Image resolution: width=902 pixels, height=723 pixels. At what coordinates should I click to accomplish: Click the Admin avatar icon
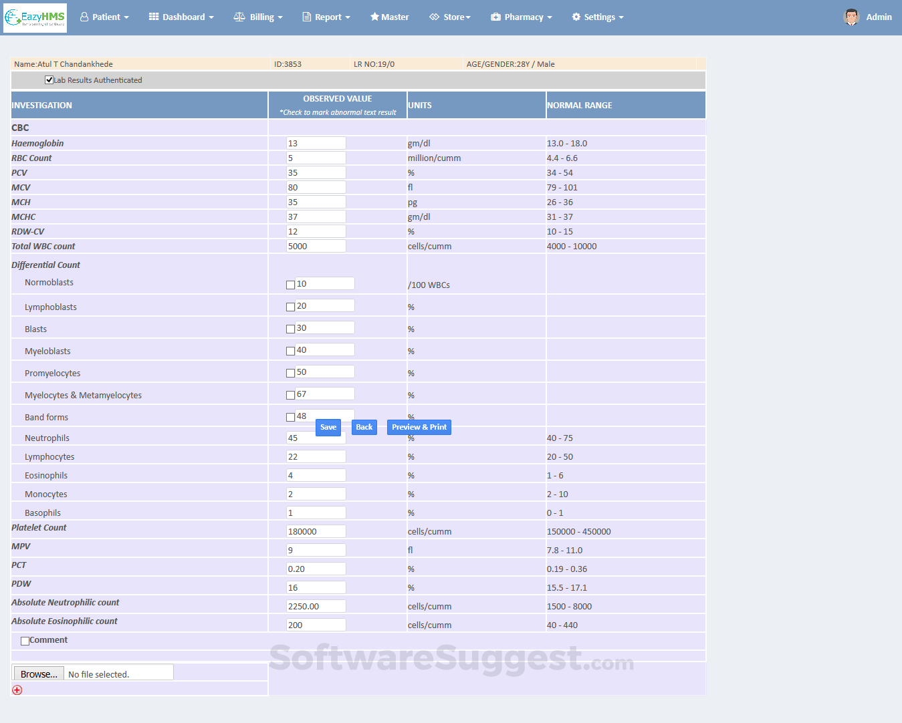point(851,17)
